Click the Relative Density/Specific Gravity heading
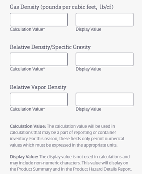 pyautogui.click(x=50, y=47)
